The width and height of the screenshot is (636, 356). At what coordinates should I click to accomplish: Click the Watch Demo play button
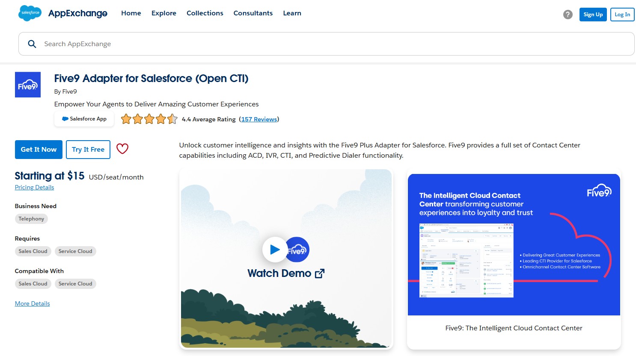[x=275, y=250]
